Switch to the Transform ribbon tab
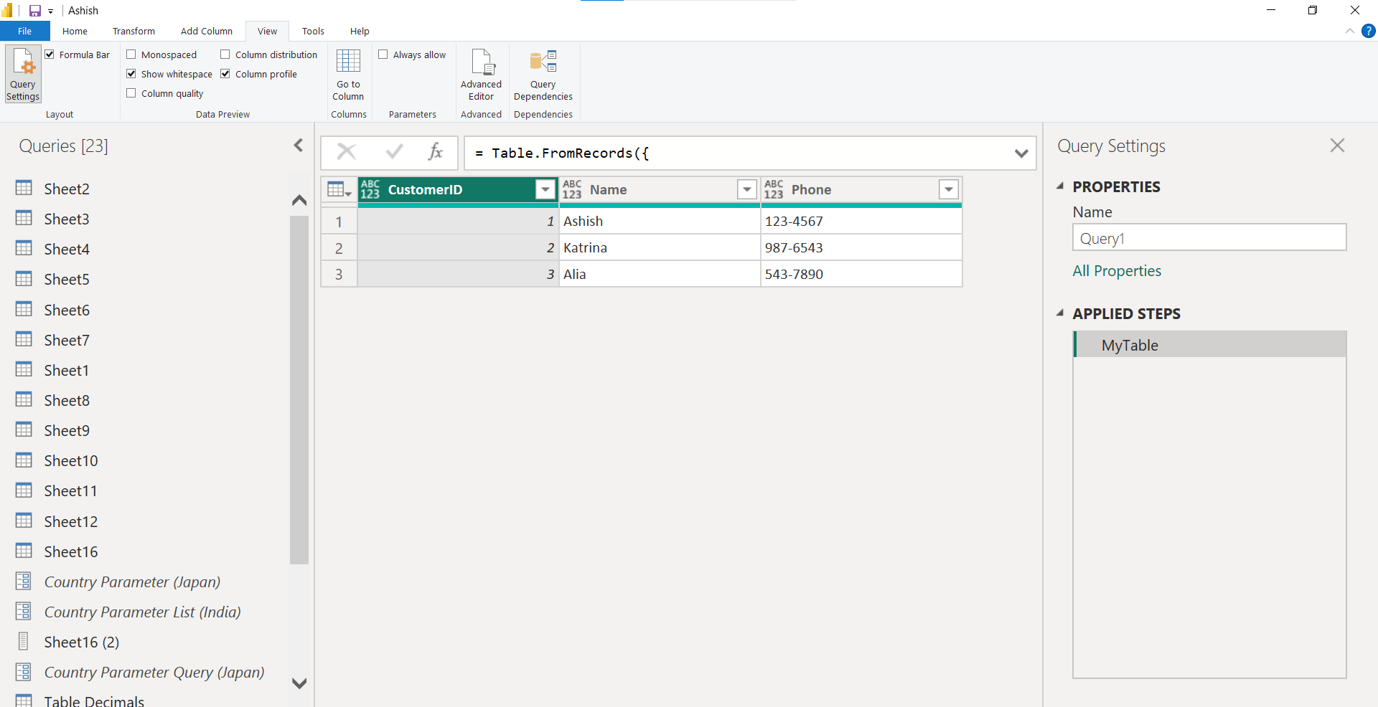The image size is (1378, 707). pyautogui.click(x=133, y=31)
